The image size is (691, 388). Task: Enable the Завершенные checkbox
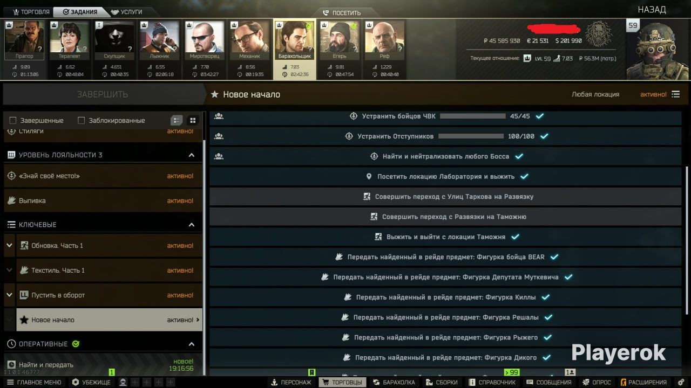click(x=13, y=121)
